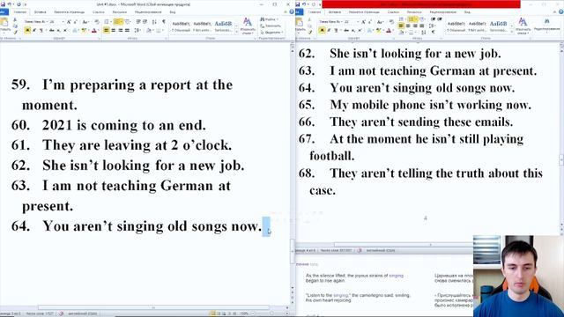The image size is (564, 317).
Task: Click Выделить select button in left window
Action: click(271, 33)
